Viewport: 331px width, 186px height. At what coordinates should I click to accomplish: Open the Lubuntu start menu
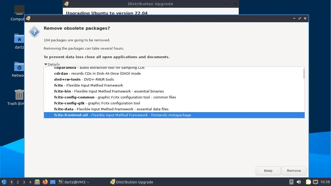(x=4, y=182)
